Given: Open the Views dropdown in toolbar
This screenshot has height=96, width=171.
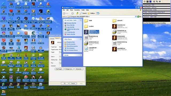Looking at the screenshot, I should point(98,13).
